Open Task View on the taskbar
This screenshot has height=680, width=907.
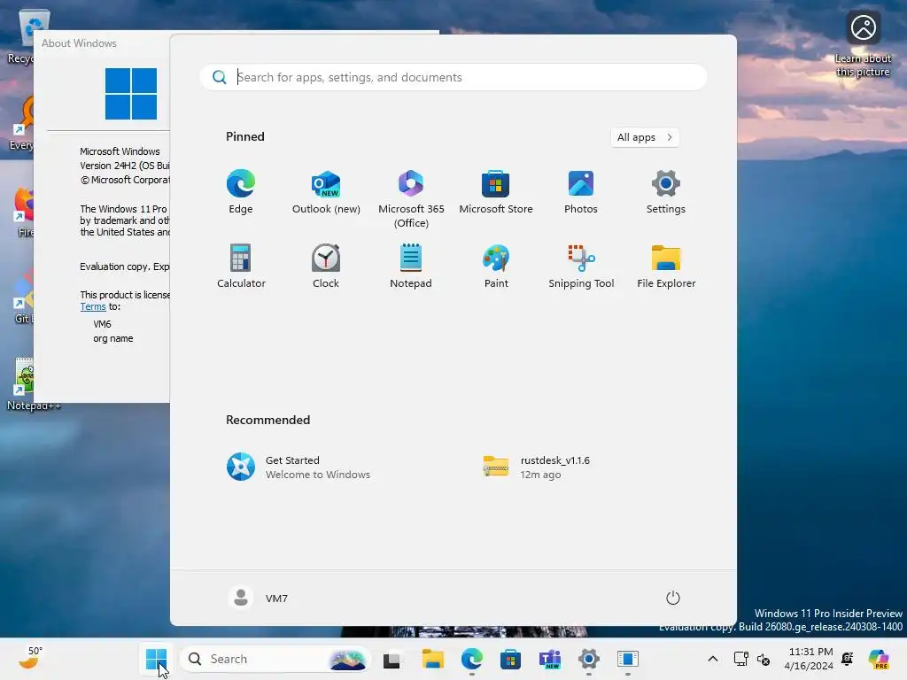392,659
